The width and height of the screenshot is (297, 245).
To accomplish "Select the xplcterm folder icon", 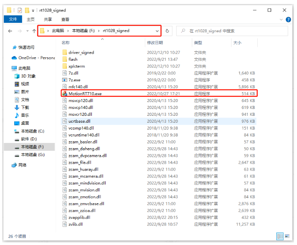I will 65,66.
